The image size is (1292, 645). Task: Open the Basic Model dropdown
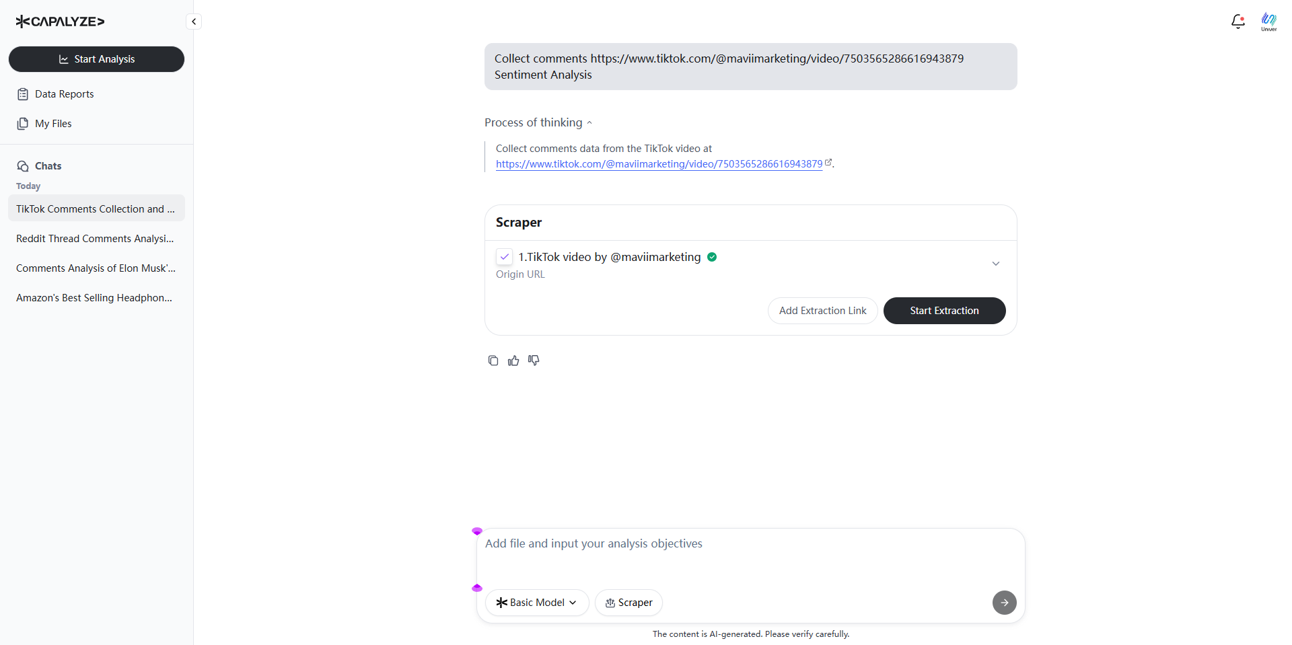[537, 603]
